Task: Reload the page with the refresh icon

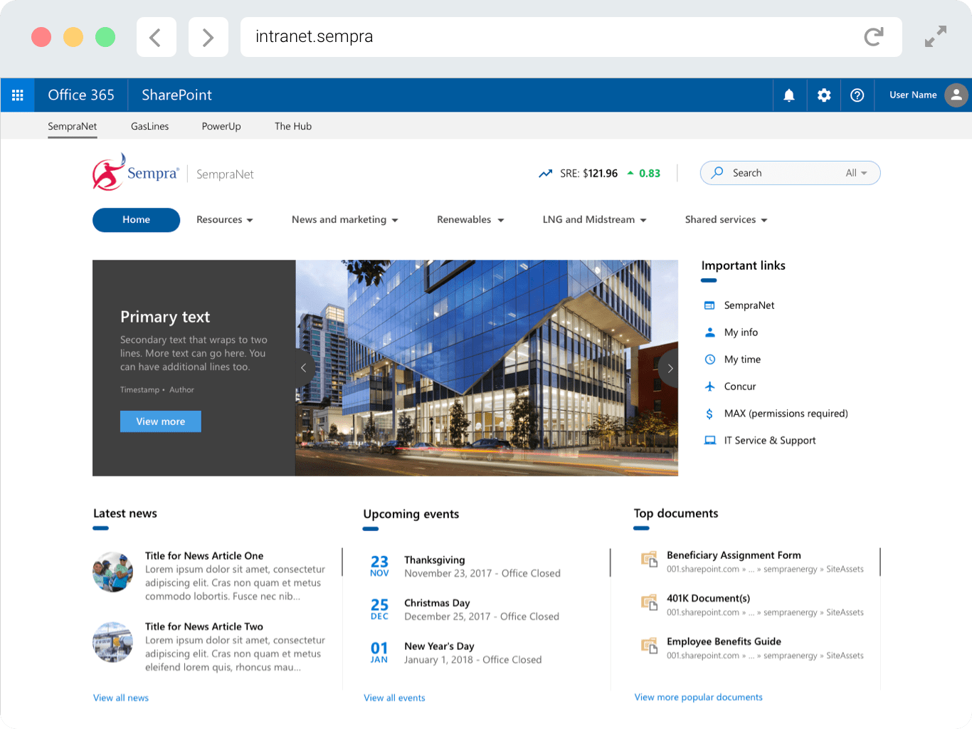Action: (x=874, y=37)
